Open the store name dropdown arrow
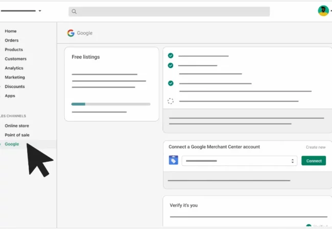Viewport: 332px width, 229px height. pos(40,11)
